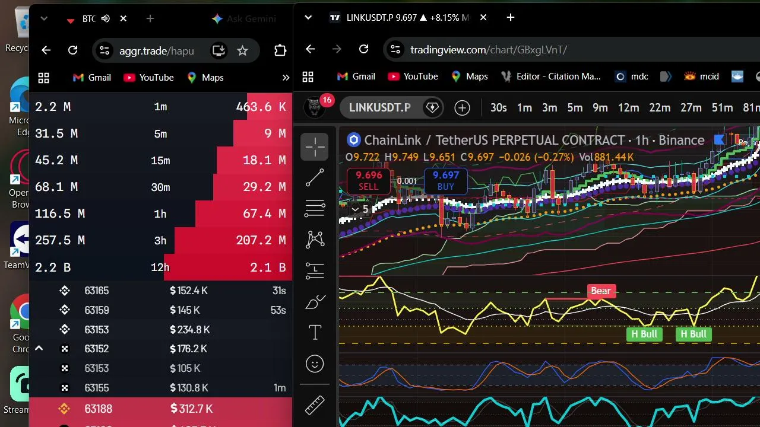The width and height of the screenshot is (760, 427).
Task: Select the 5m chart timeframe in TradingView
Action: click(575, 107)
